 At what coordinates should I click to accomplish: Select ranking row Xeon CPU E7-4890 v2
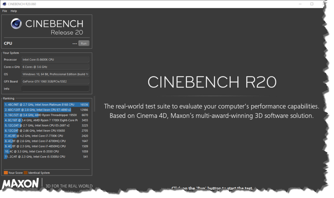[46, 110]
